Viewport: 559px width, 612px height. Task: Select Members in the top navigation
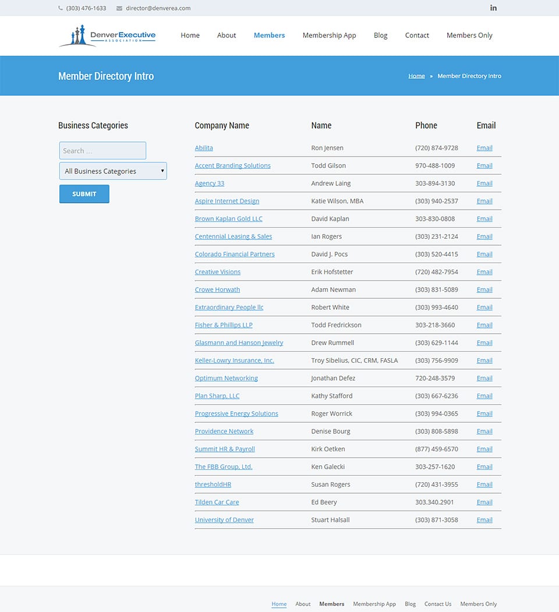(x=270, y=35)
